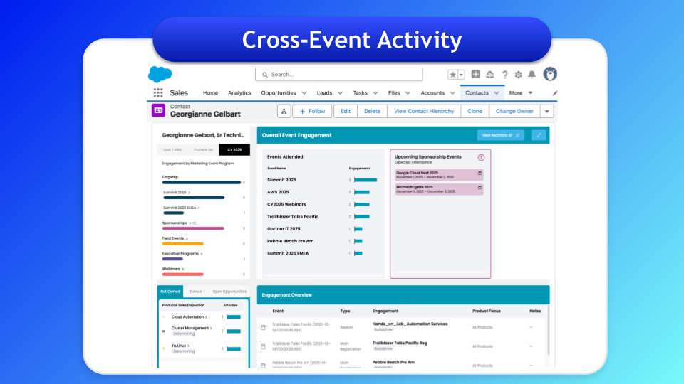Screen dimensions: 684x384
Task: Switch to the Open Opportunities tab
Action: click(x=229, y=292)
